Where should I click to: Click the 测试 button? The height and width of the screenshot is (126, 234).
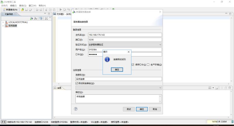(x=129, y=109)
